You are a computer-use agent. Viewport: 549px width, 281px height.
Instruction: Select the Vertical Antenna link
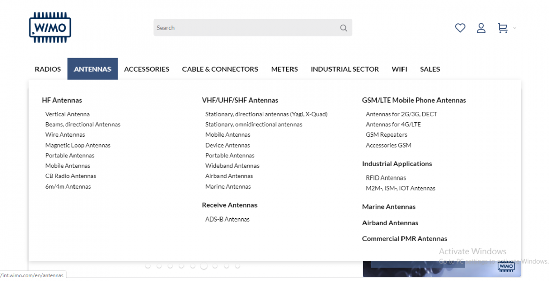click(x=68, y=114)
